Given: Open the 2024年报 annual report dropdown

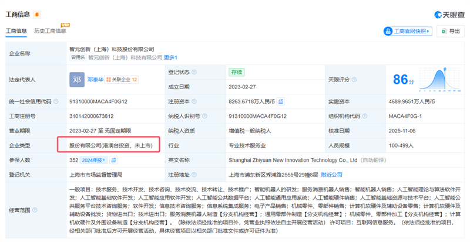Looking at the screenshot, I should coord(95,160).
